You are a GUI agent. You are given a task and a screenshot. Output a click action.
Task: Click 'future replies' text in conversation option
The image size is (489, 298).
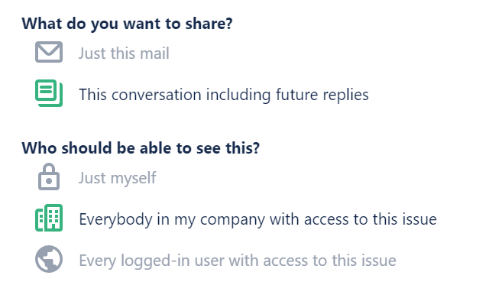coord(322,95)
